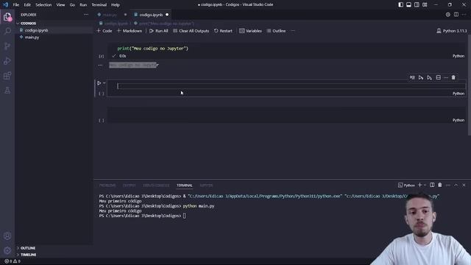Open the Explorer view in the activity bar
Image resolution: width=471 pixels, height=265 pixels.
[7, 17]
